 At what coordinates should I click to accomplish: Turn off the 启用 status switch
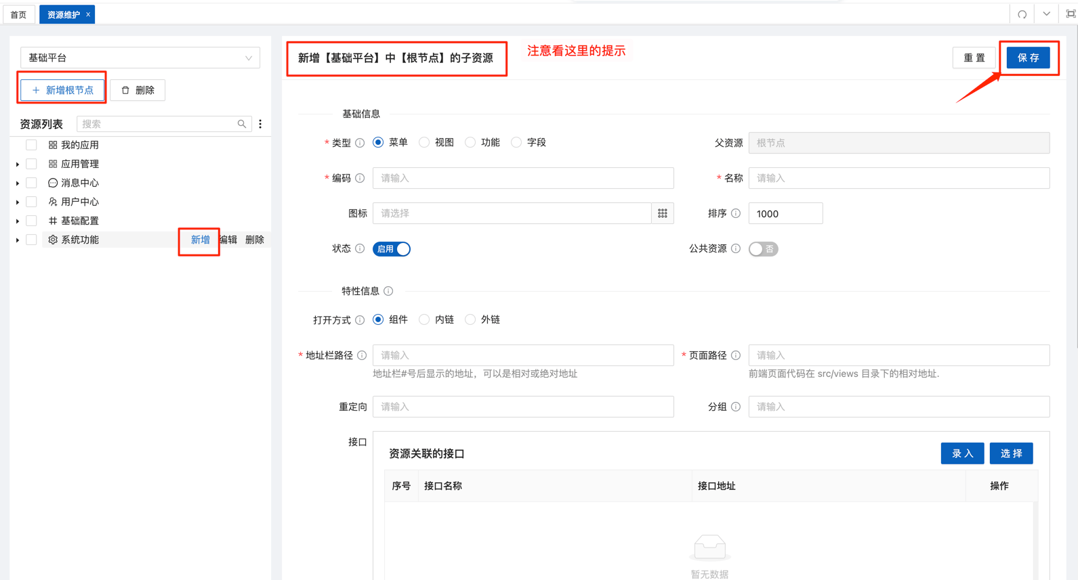pos(392,249)
